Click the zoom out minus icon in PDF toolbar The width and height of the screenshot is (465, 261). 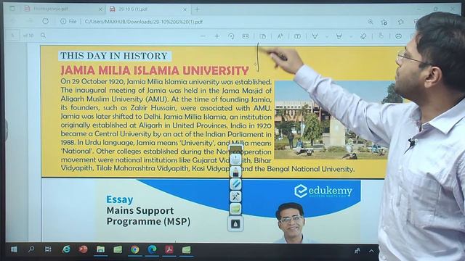pos(203,36)
